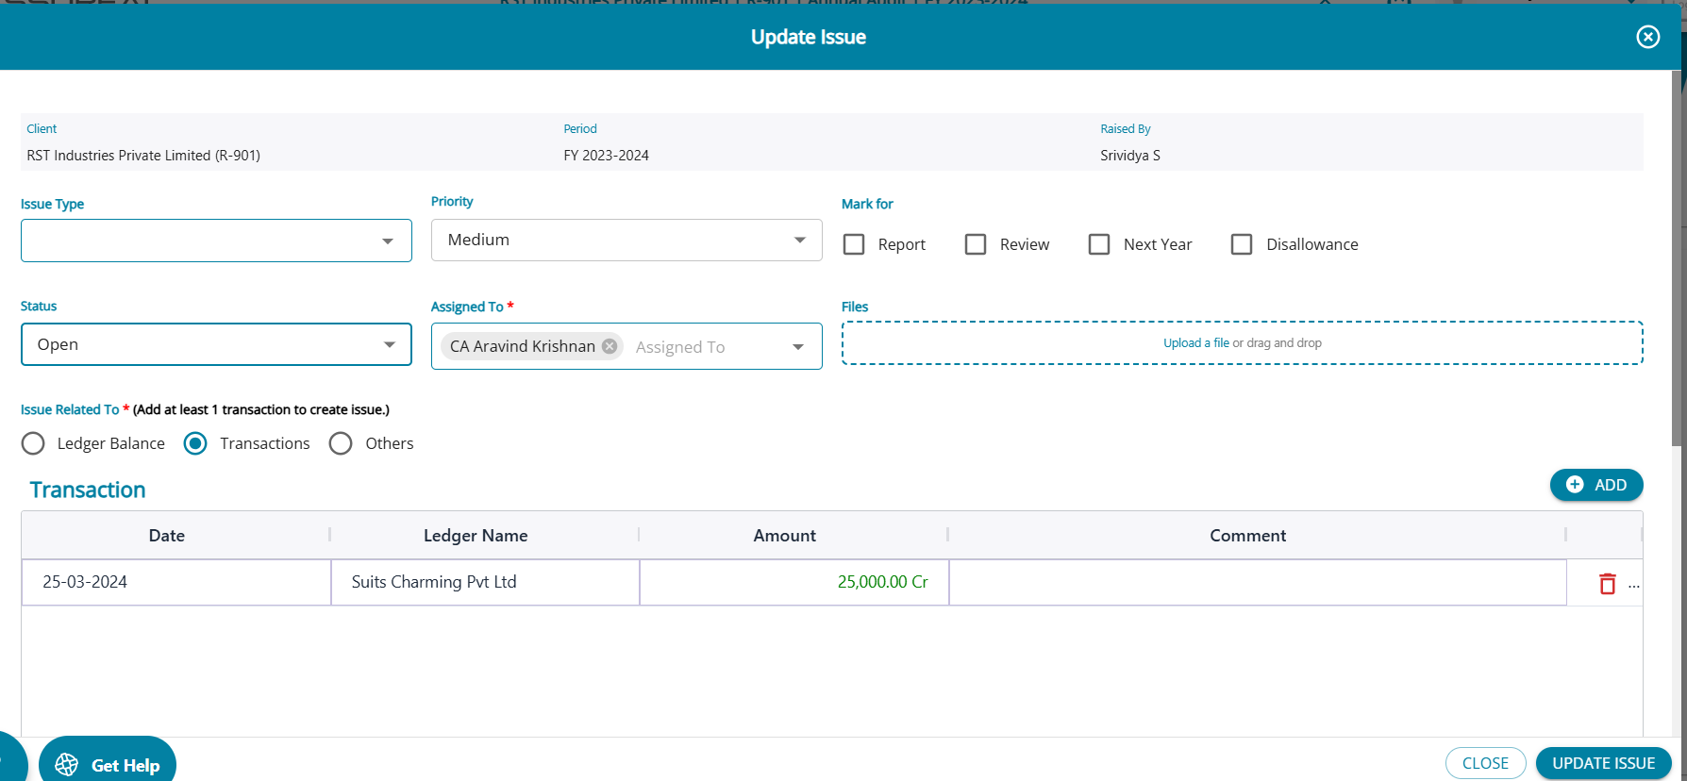Click the ADD transaction button
This screenshot has width=1687, height=781.
tap(1595, 485)
